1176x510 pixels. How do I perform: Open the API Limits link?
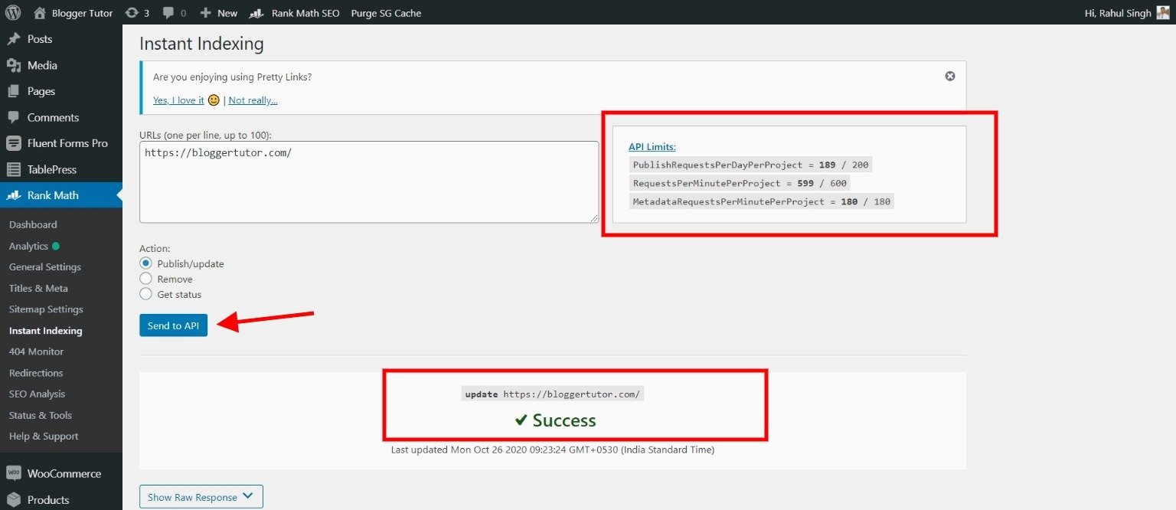(x=652, y=147)
